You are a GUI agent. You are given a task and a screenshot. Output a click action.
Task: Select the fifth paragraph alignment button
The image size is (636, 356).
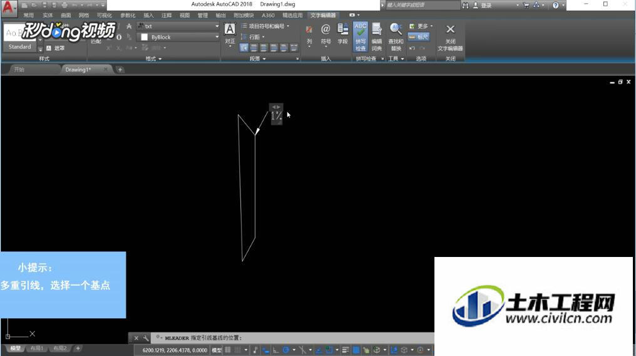click(284, 48)
